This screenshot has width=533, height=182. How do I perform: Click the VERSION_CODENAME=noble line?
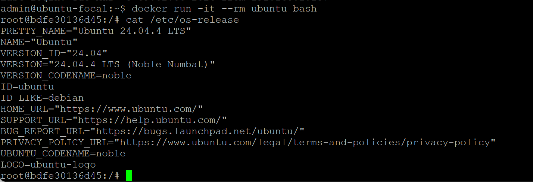(x=66, y=75)
